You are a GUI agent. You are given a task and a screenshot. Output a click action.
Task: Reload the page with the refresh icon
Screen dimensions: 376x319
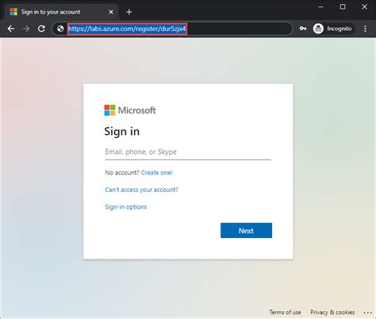(41, 29)
